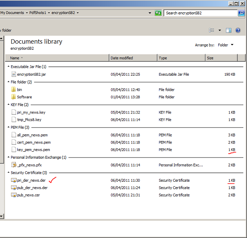Select the pub_der_news.der file name
This screenshot has height=238, width=247.
click(x=32, y=188)
